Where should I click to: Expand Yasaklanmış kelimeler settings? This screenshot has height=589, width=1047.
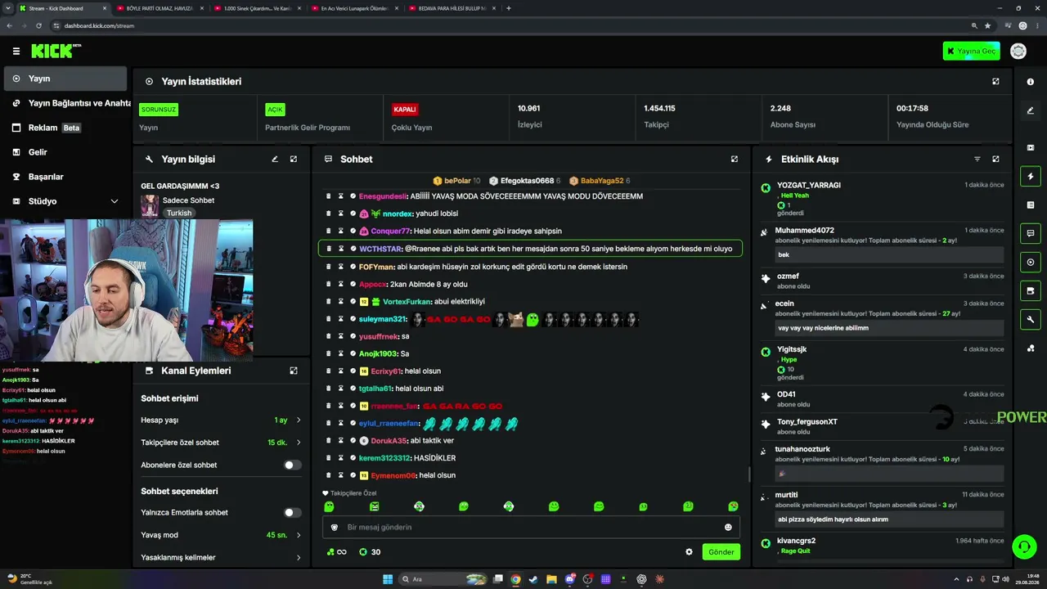[x=221, y=558]
